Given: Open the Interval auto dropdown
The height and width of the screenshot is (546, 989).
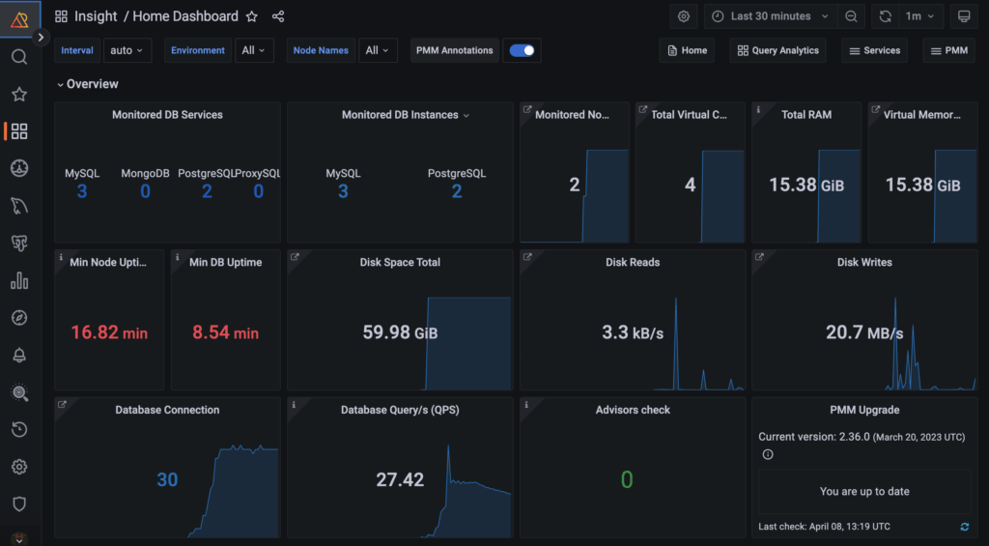Looking at the screenshot, I should pos(127,50).
